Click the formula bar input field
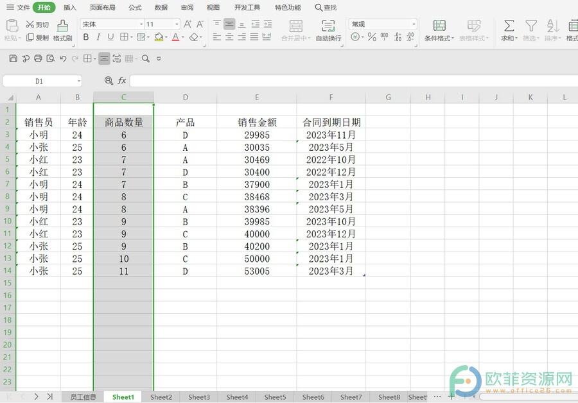 [x=354, y=81]
